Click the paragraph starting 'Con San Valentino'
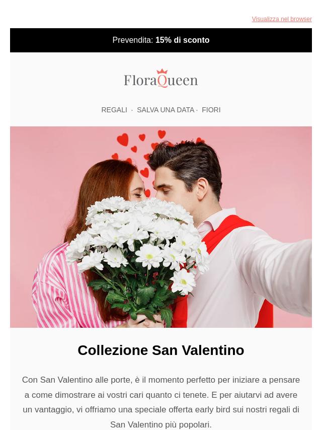This screenshot has height=430, width=322. (161, 402)
